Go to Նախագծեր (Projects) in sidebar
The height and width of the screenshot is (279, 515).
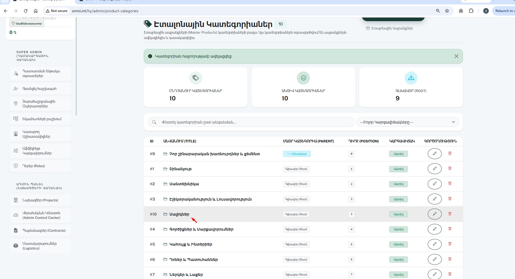click(x=40, y=200)
